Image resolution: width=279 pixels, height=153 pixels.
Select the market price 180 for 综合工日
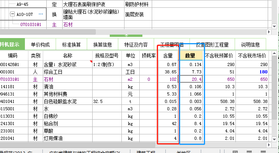click(x=252, y=72)
